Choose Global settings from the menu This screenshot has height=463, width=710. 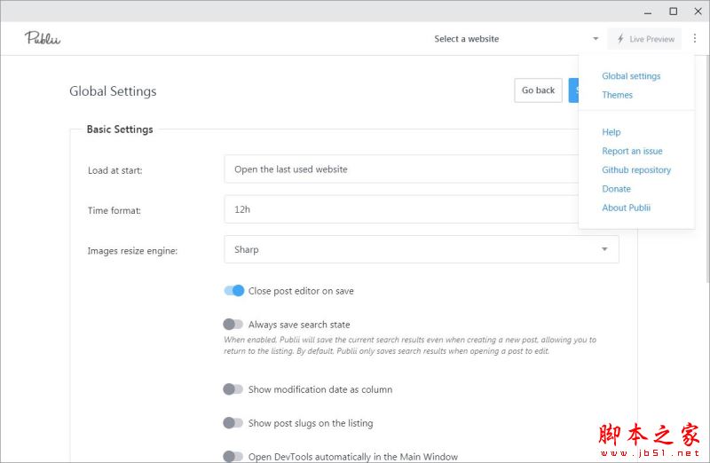(631, 76)
